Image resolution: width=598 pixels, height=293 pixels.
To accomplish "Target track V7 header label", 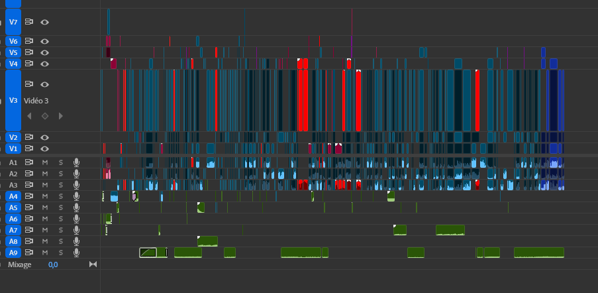I will point(13,22).
